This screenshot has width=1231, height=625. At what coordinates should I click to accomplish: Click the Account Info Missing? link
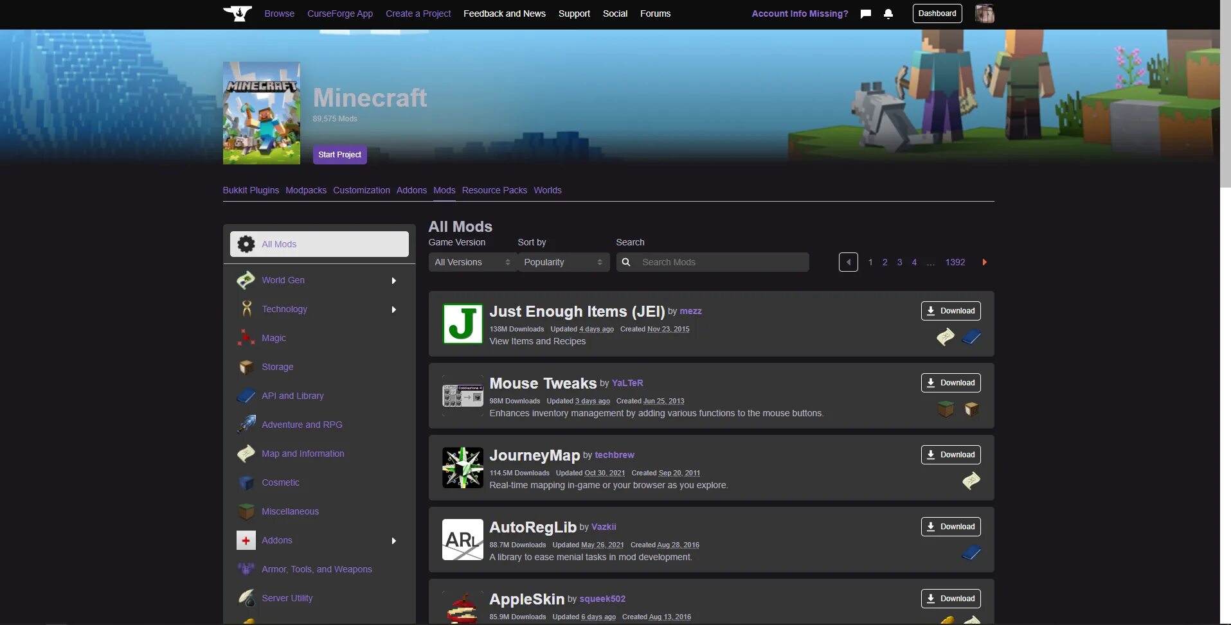(x=800, y=13)
